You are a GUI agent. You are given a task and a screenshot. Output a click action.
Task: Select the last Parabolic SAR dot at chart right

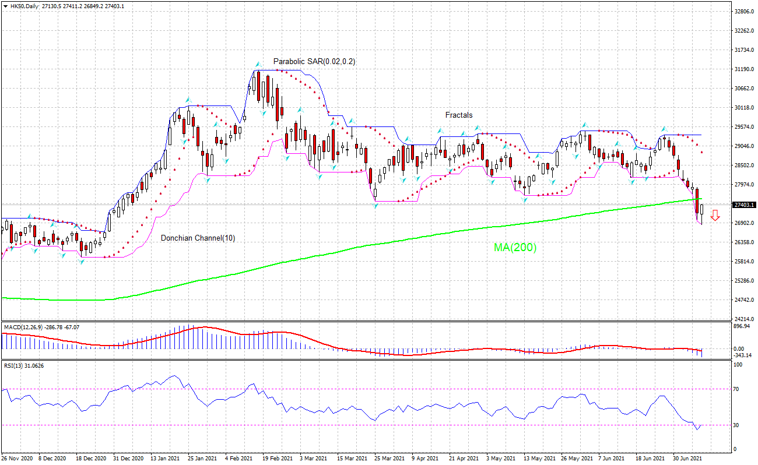point(701,153)
